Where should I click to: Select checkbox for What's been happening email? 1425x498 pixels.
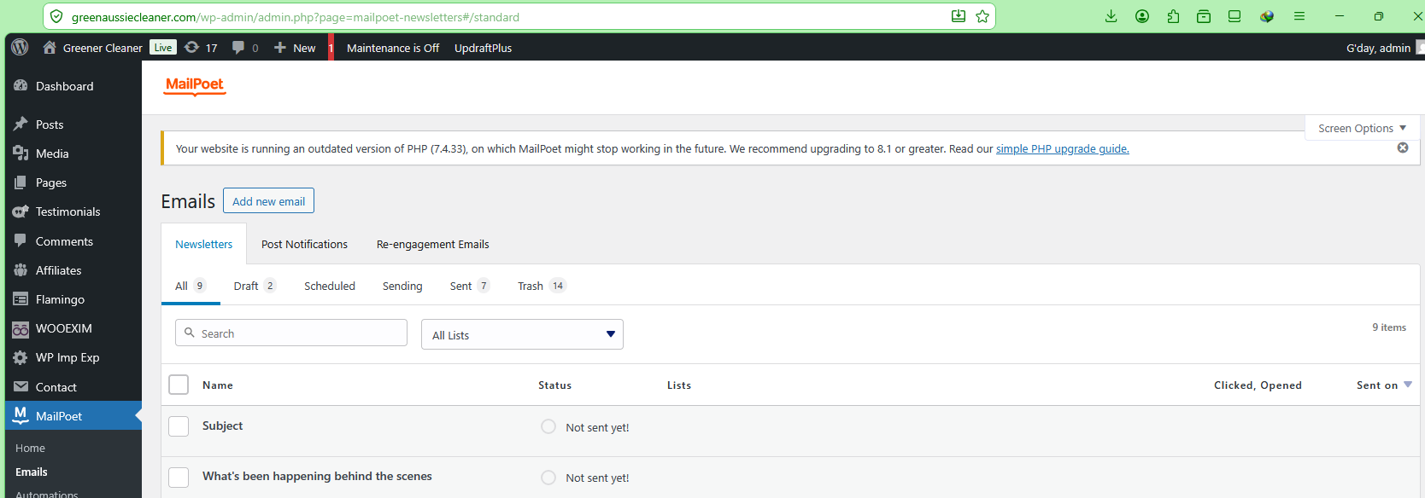[x=179, y=477]
